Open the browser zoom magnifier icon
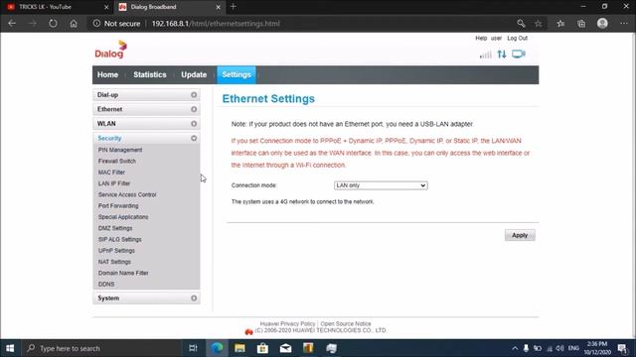The width and height of the screenshot is (636, 357). point(521,24)
